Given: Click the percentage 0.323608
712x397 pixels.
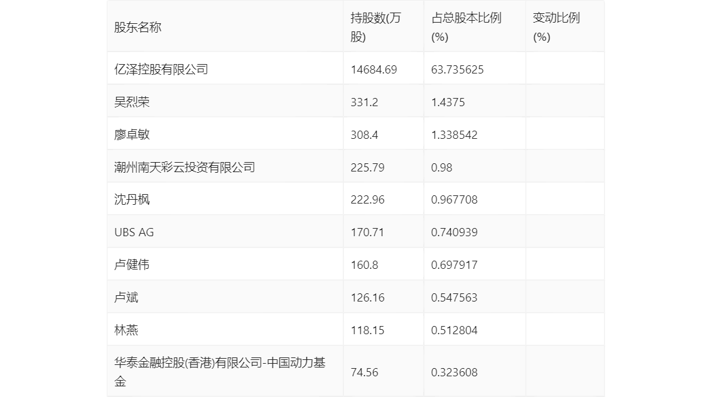Looking at the screenshot, I should (454, 373).
